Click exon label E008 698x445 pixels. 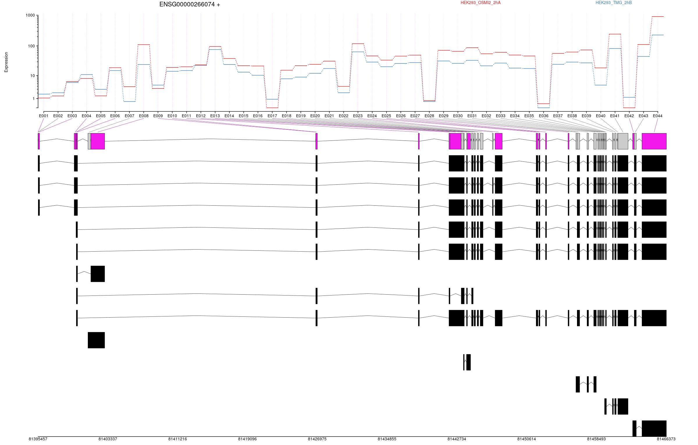pyautogui.click(x=144, y=116)
